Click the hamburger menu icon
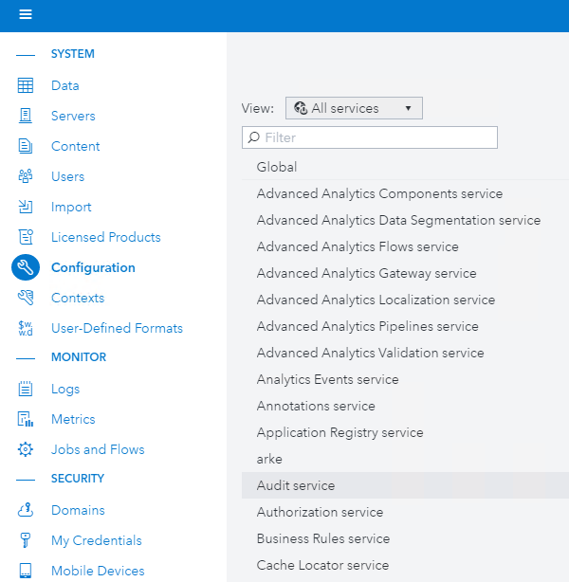 (26, 14)
